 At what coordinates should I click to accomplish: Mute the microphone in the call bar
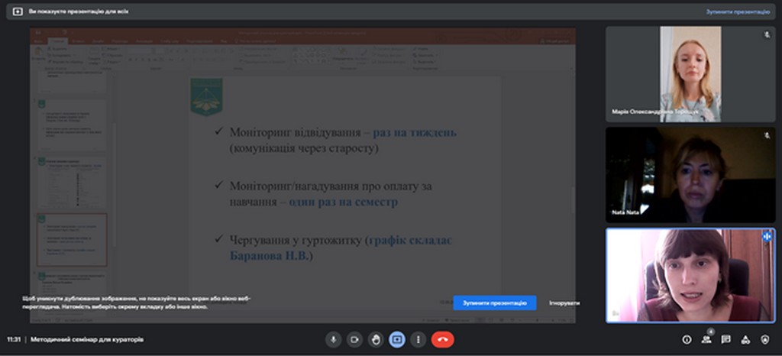click(x=333, y=339)
